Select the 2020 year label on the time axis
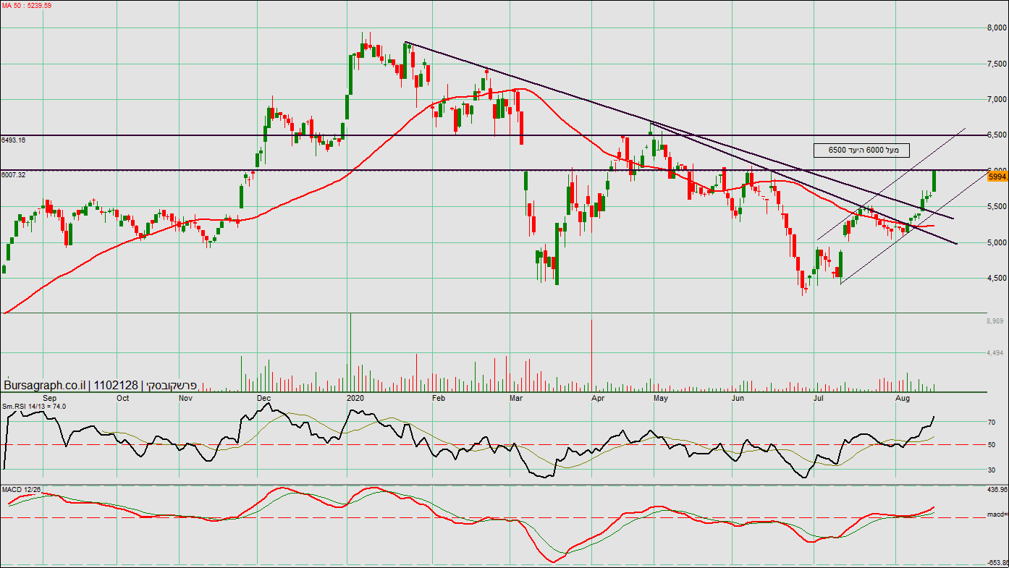This screenshot has height=568, width=1009. coord(355,398)
